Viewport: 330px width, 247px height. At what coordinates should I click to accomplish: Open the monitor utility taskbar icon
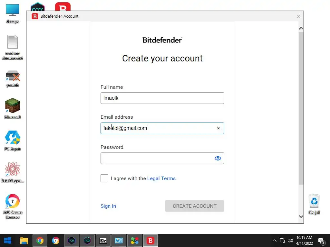[119, 241]
